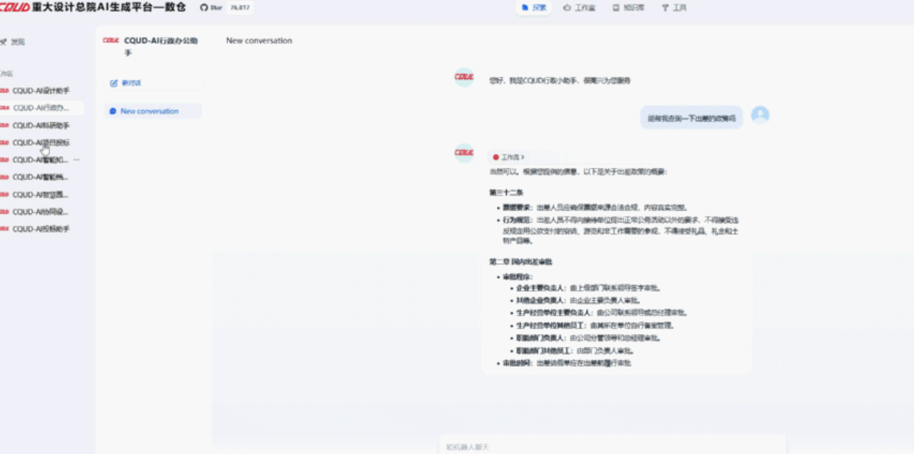Open CQUD-AI智慧... in workspace list
Screen dimensions: 914x454
[41, 194]
